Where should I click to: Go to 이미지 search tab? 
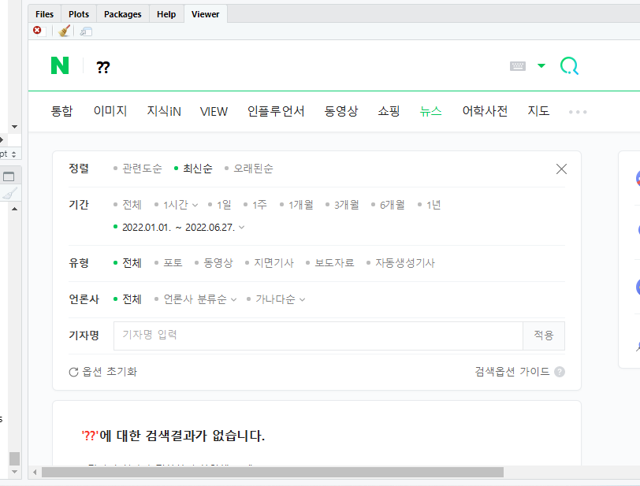point(110,111)
